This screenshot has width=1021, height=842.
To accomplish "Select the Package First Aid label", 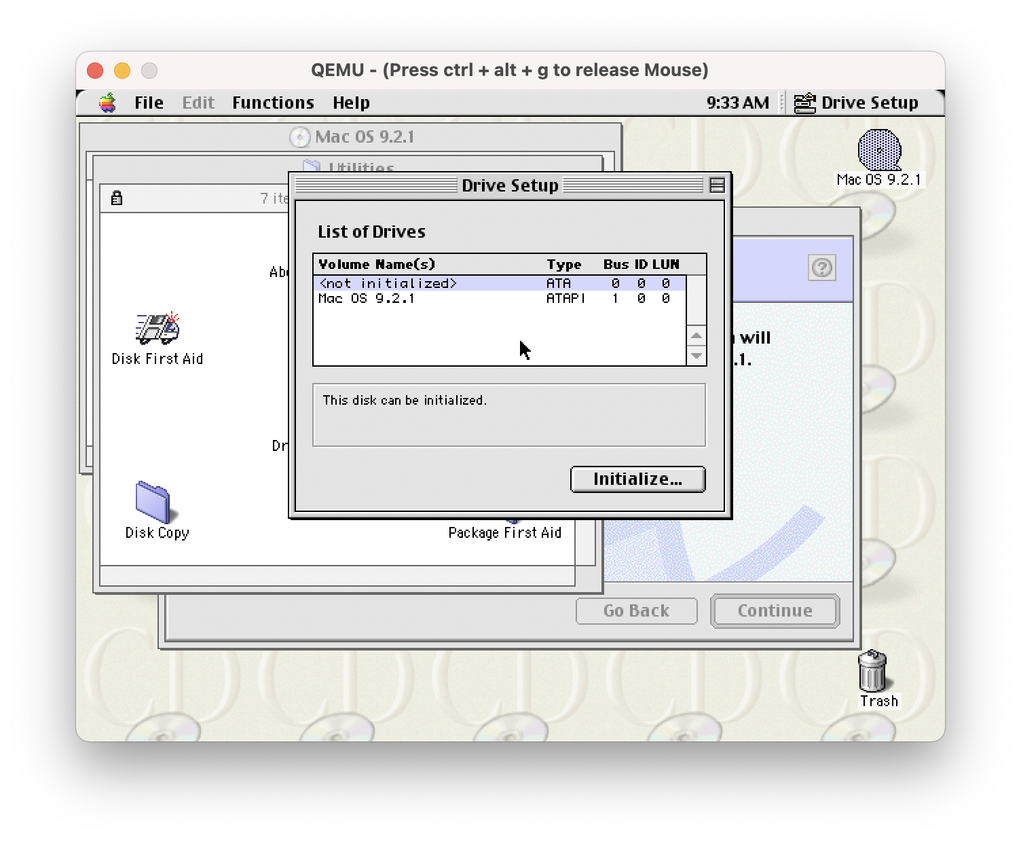I will (x=505, y=533).
